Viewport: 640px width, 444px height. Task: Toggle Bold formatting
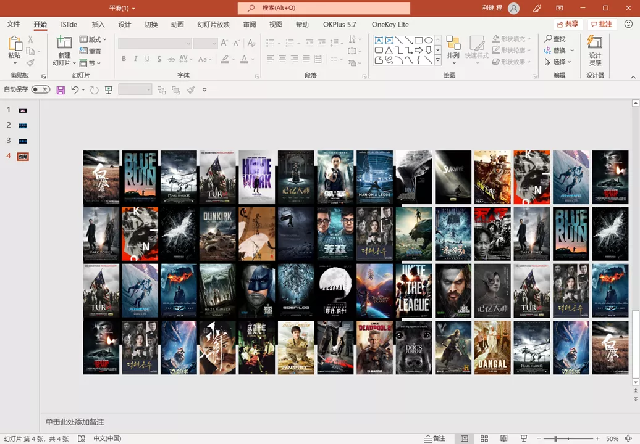[124, 59]
